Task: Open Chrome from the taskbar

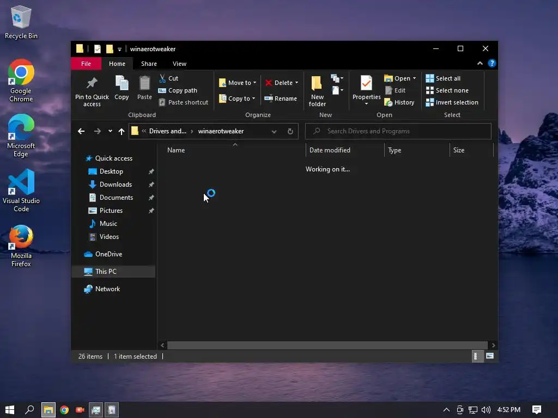Action: point(64,410)
